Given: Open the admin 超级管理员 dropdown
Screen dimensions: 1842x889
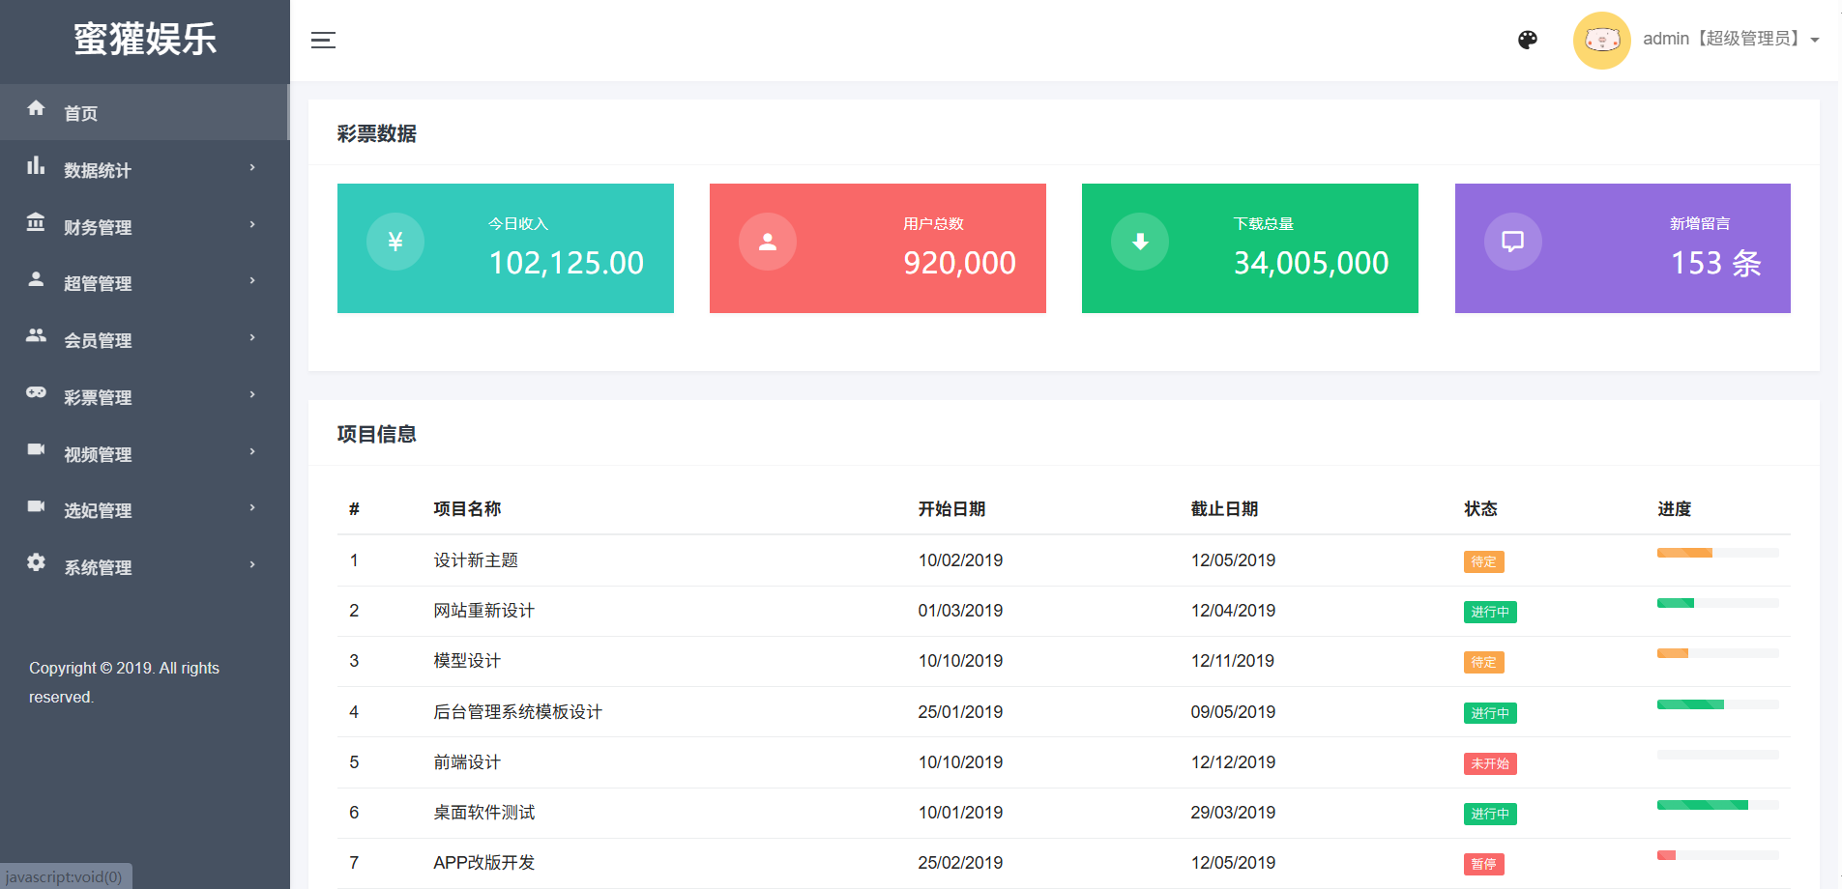Looking at the screenshot, I should coord(1730,40).
